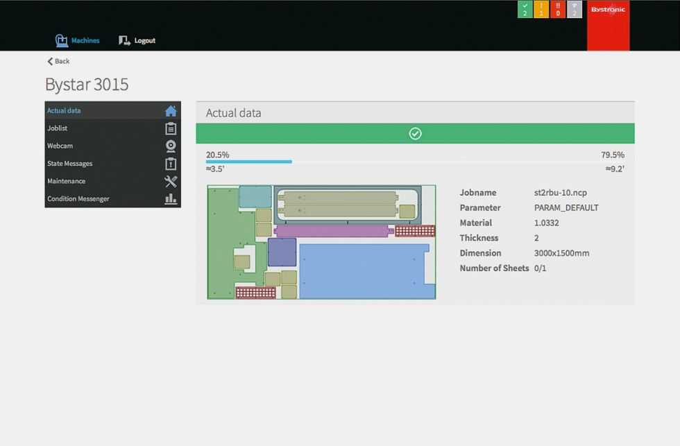This screenshot has width=680, height=446.
Task: Click the Thickness label
Action: pyautogui.click(x=479, y=238)
